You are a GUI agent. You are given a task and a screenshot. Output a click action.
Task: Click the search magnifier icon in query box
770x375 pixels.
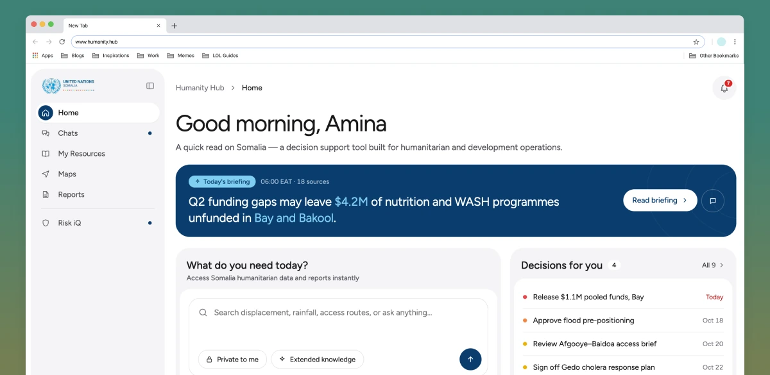[203, 313]
